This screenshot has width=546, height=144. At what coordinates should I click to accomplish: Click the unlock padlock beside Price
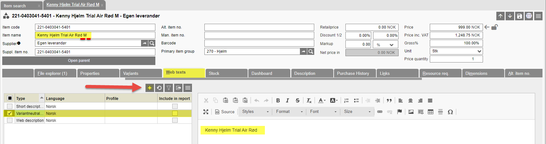click(494, 27)
